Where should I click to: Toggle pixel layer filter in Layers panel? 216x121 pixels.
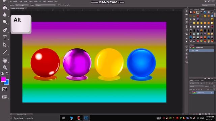pos(201,83)
